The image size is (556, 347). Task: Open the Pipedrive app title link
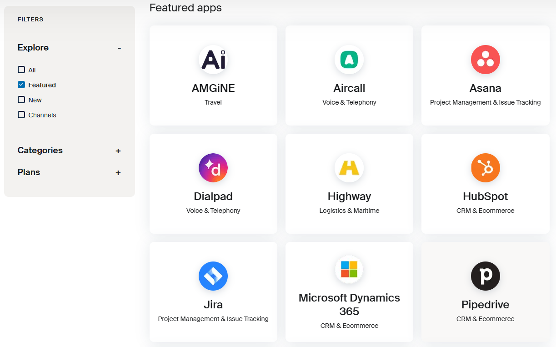pos(486,305)
